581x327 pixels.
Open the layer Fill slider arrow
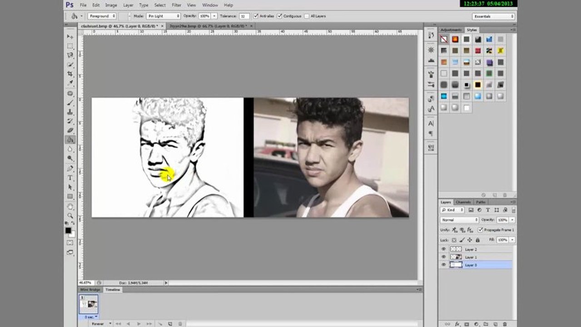click(x=512, y=240)
